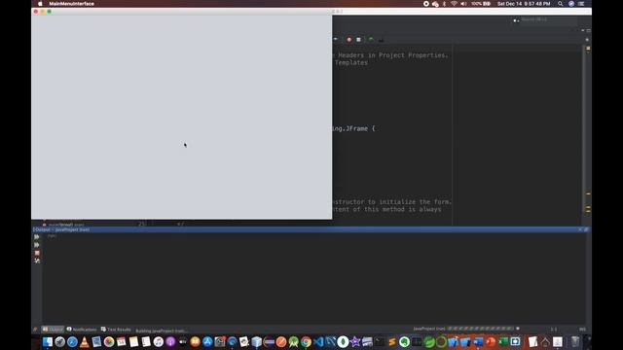Open Apple TV from the dock
The image size is (623, 350).
[x=183, y=341]
